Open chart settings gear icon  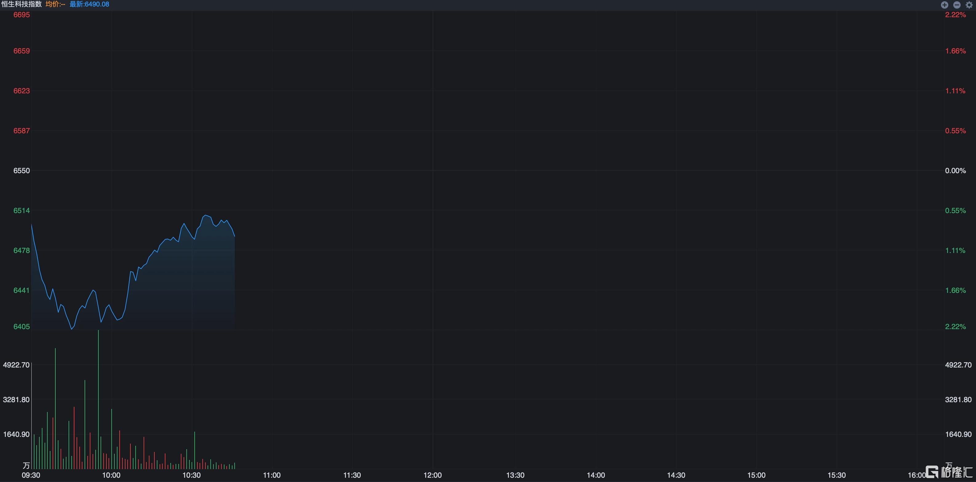coord(969,5)
